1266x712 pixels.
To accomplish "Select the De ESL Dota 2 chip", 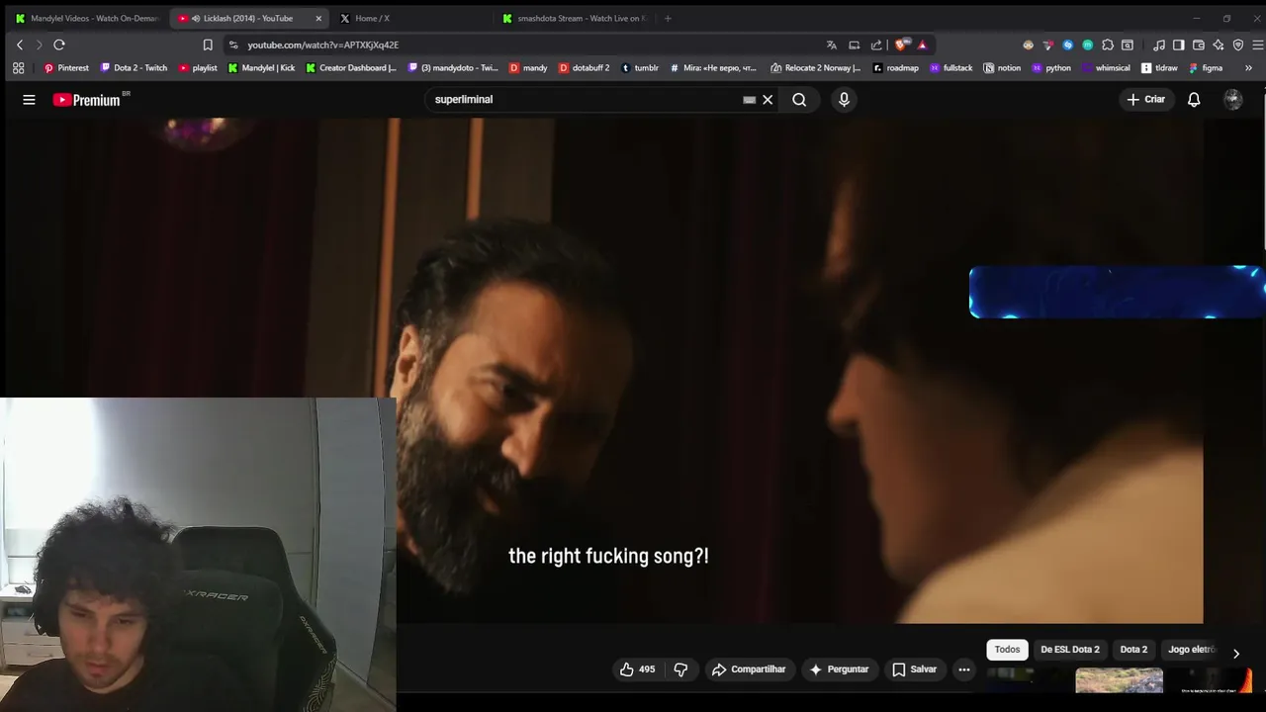I will pyautogui.click(x=1070, y=650).
